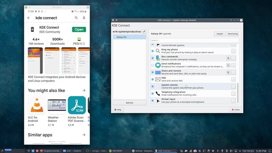Switch to SimpleScreenRecorder taskbar entry
This screenshot has height=153, width=272.
point(50,151)
